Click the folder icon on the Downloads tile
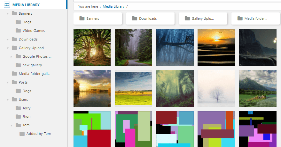The height and width of the screenshot is (147, 281). (x=135, y=18)
